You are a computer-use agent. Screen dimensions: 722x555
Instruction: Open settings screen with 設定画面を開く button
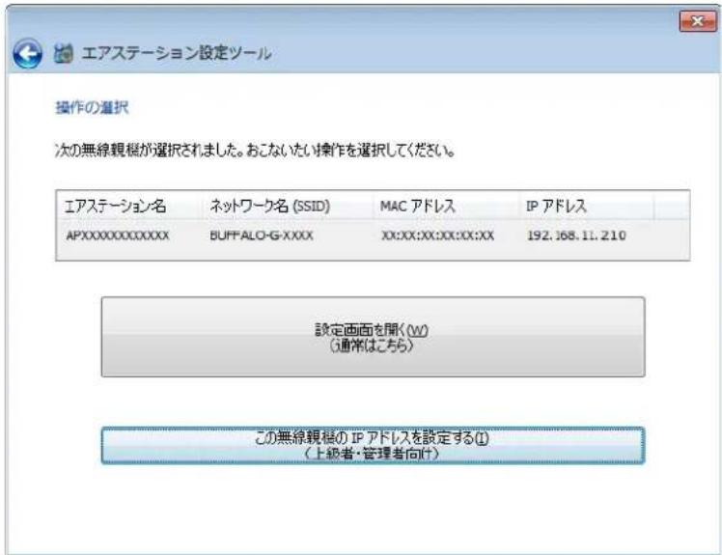pyautogui.click(x=373, y=337)
